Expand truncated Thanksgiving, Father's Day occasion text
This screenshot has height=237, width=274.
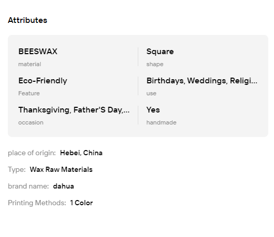74,110
